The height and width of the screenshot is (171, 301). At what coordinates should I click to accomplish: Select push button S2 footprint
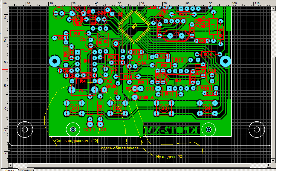click(118, 108)
